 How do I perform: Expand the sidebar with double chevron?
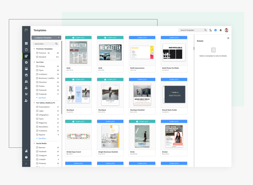point(26,164)
